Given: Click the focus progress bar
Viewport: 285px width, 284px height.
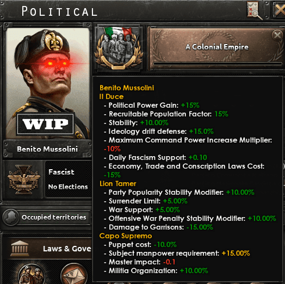Looking at the screenshot, I should pos(218,64).
